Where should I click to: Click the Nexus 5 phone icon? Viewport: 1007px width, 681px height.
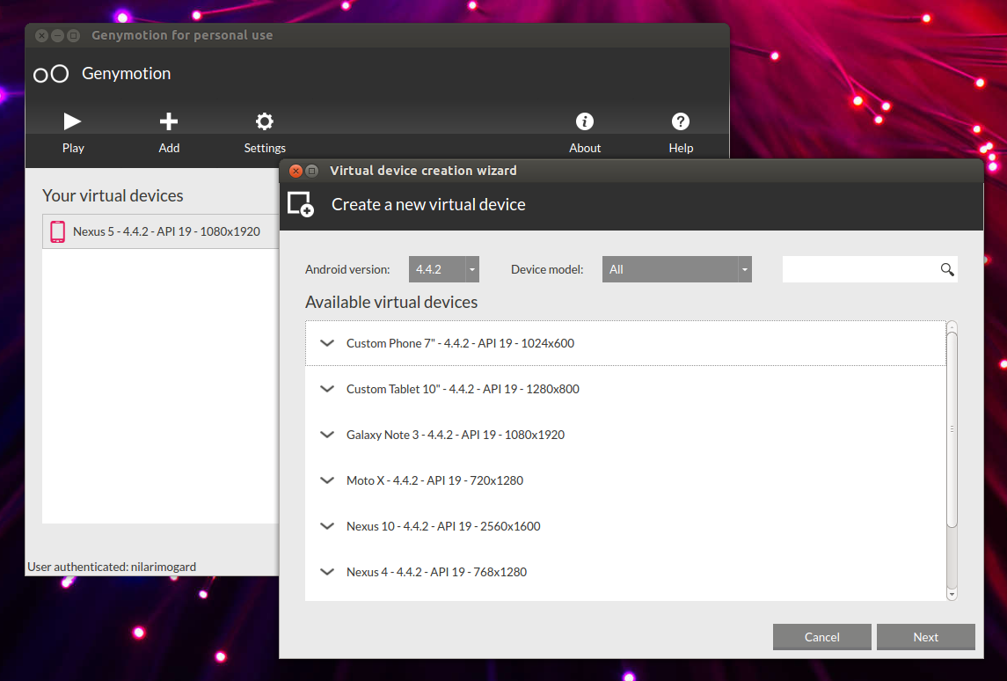(x=58, y=232)
